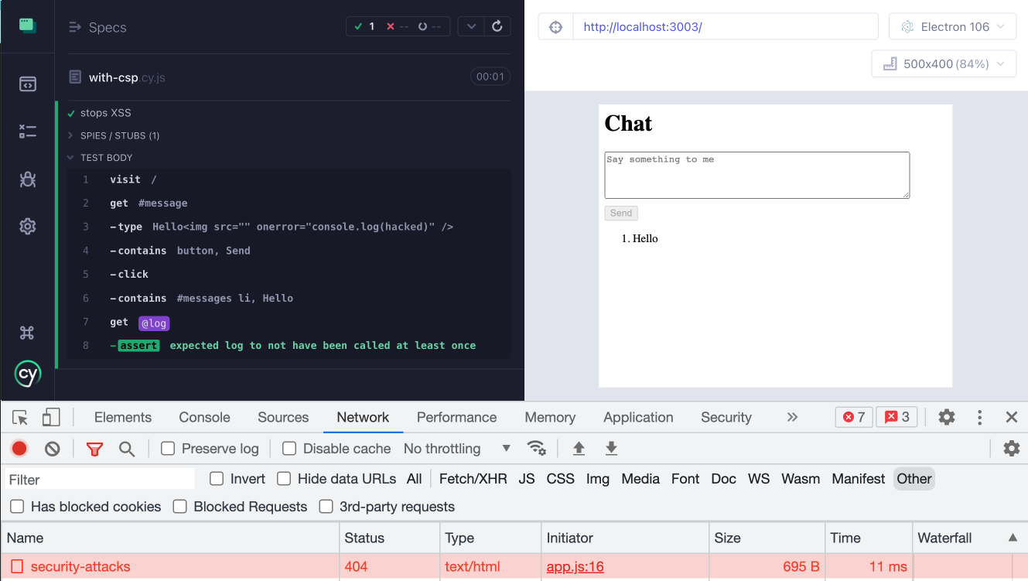Open the Specs page icon in sidebar

(x=28, y=84)
